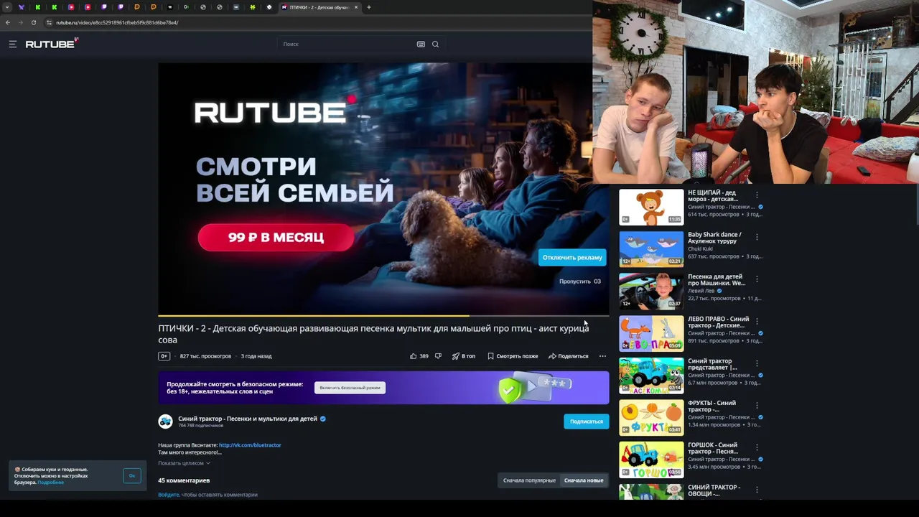Open options menu for 'ФРУКТЫ' video
The image size is (919, 517).
pos(757,405)
